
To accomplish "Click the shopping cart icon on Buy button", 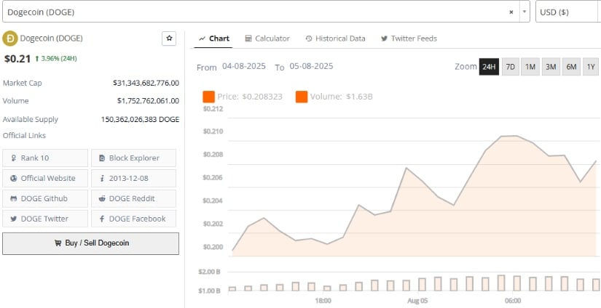I will (x=58, y=243).
